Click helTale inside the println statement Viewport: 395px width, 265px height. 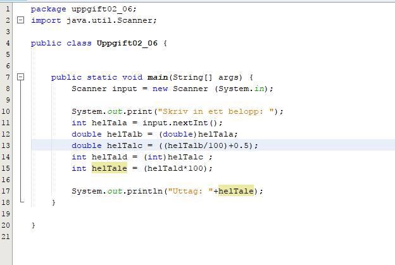point(235,191)
